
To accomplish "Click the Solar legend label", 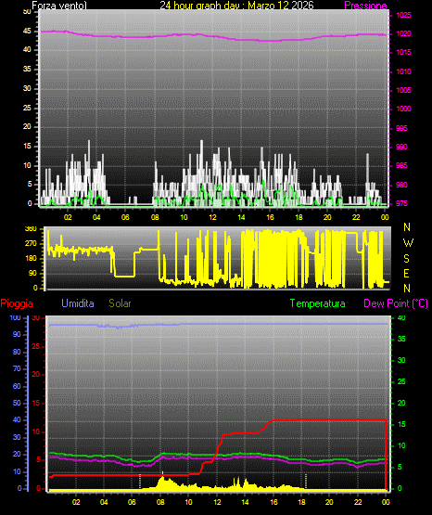I will (120, 303).
